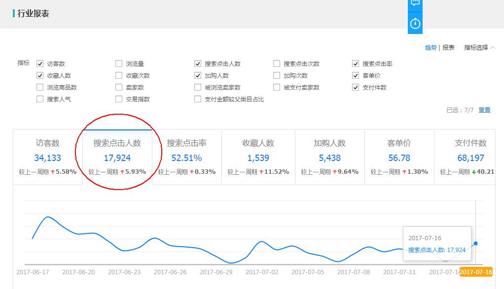Switch to the 趋势 view
The width and height of the screenshot is (504, 289).
431,48
